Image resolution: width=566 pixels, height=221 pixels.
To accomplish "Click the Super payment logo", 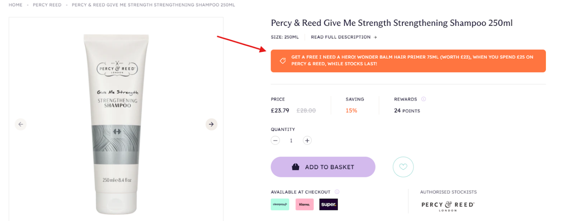I will [329, 204].
